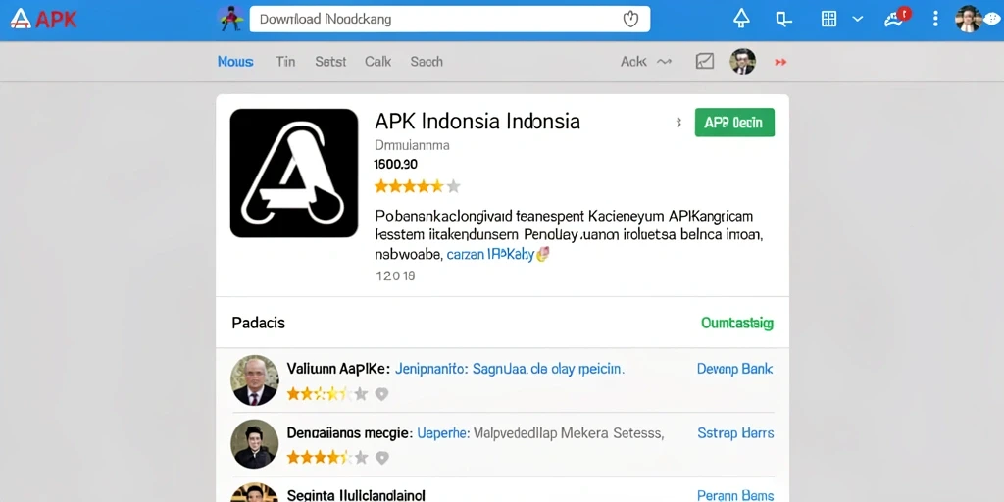1004x502 pixels.
Task: Click the star rating under Valiunn AaPlKe
Action: pyautogui.click(x=327, y=394)
